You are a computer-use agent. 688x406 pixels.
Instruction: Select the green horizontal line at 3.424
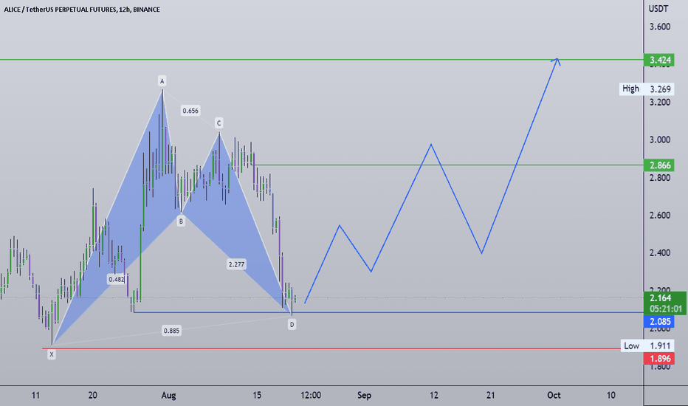pyautogui.click(x=322, y=59)
